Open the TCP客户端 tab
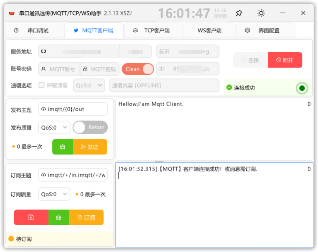Screen dimensions: 318x252 click(153, 31)
